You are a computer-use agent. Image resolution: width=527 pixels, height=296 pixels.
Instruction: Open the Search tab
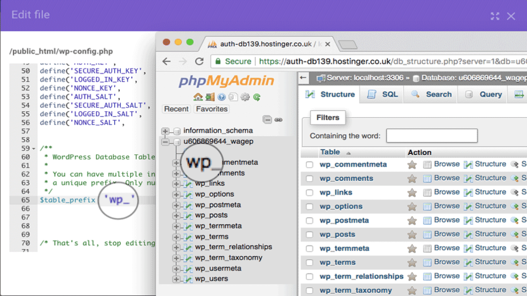pos(432,94)
